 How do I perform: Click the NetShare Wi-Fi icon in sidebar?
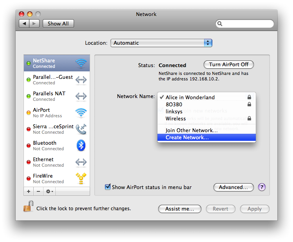point(81,63)
